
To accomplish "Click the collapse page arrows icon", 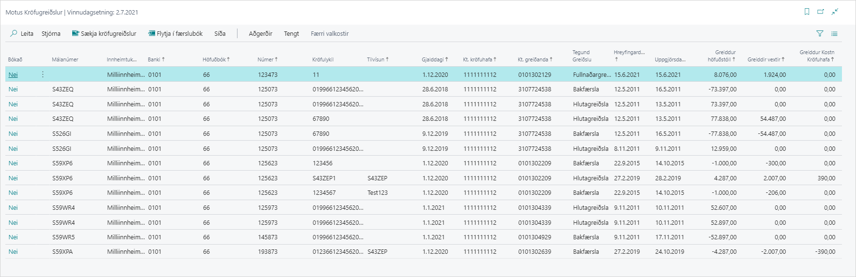I will click(x=835, y=12).
